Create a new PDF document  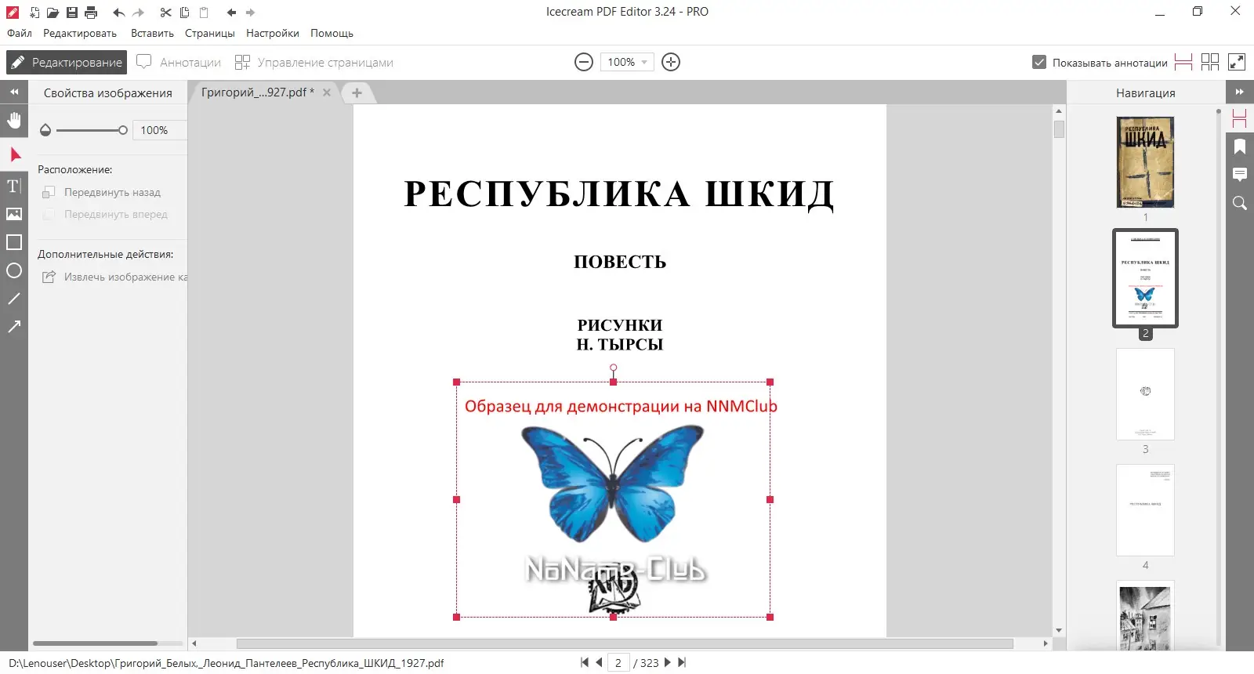pyautogui.click(x=34, y=13)
